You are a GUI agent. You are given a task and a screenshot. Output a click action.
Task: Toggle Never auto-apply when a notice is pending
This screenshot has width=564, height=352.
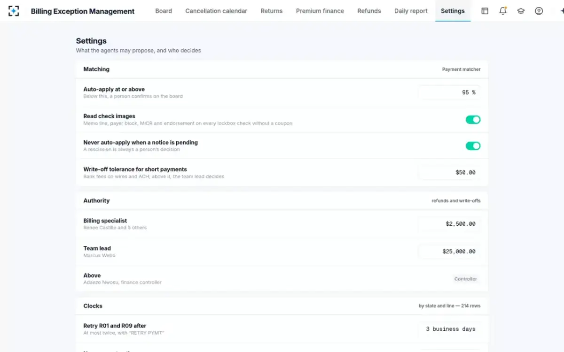(473, 146)
